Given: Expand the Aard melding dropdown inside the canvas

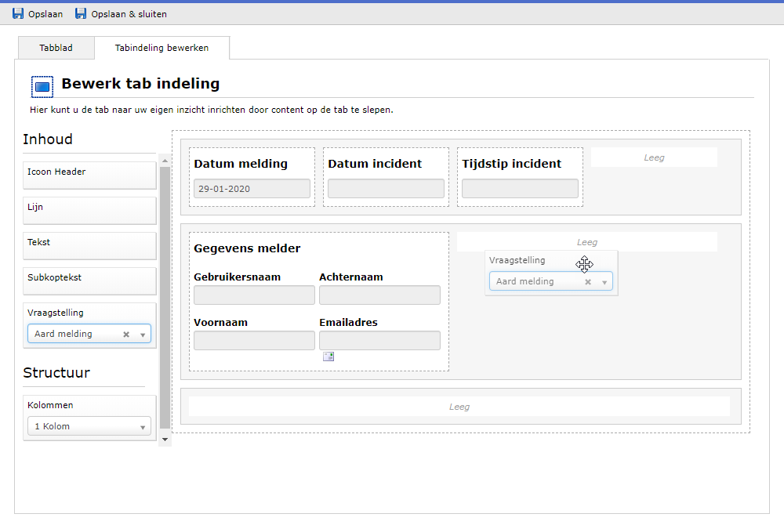Looking at the screenshot, I should 604,280.
